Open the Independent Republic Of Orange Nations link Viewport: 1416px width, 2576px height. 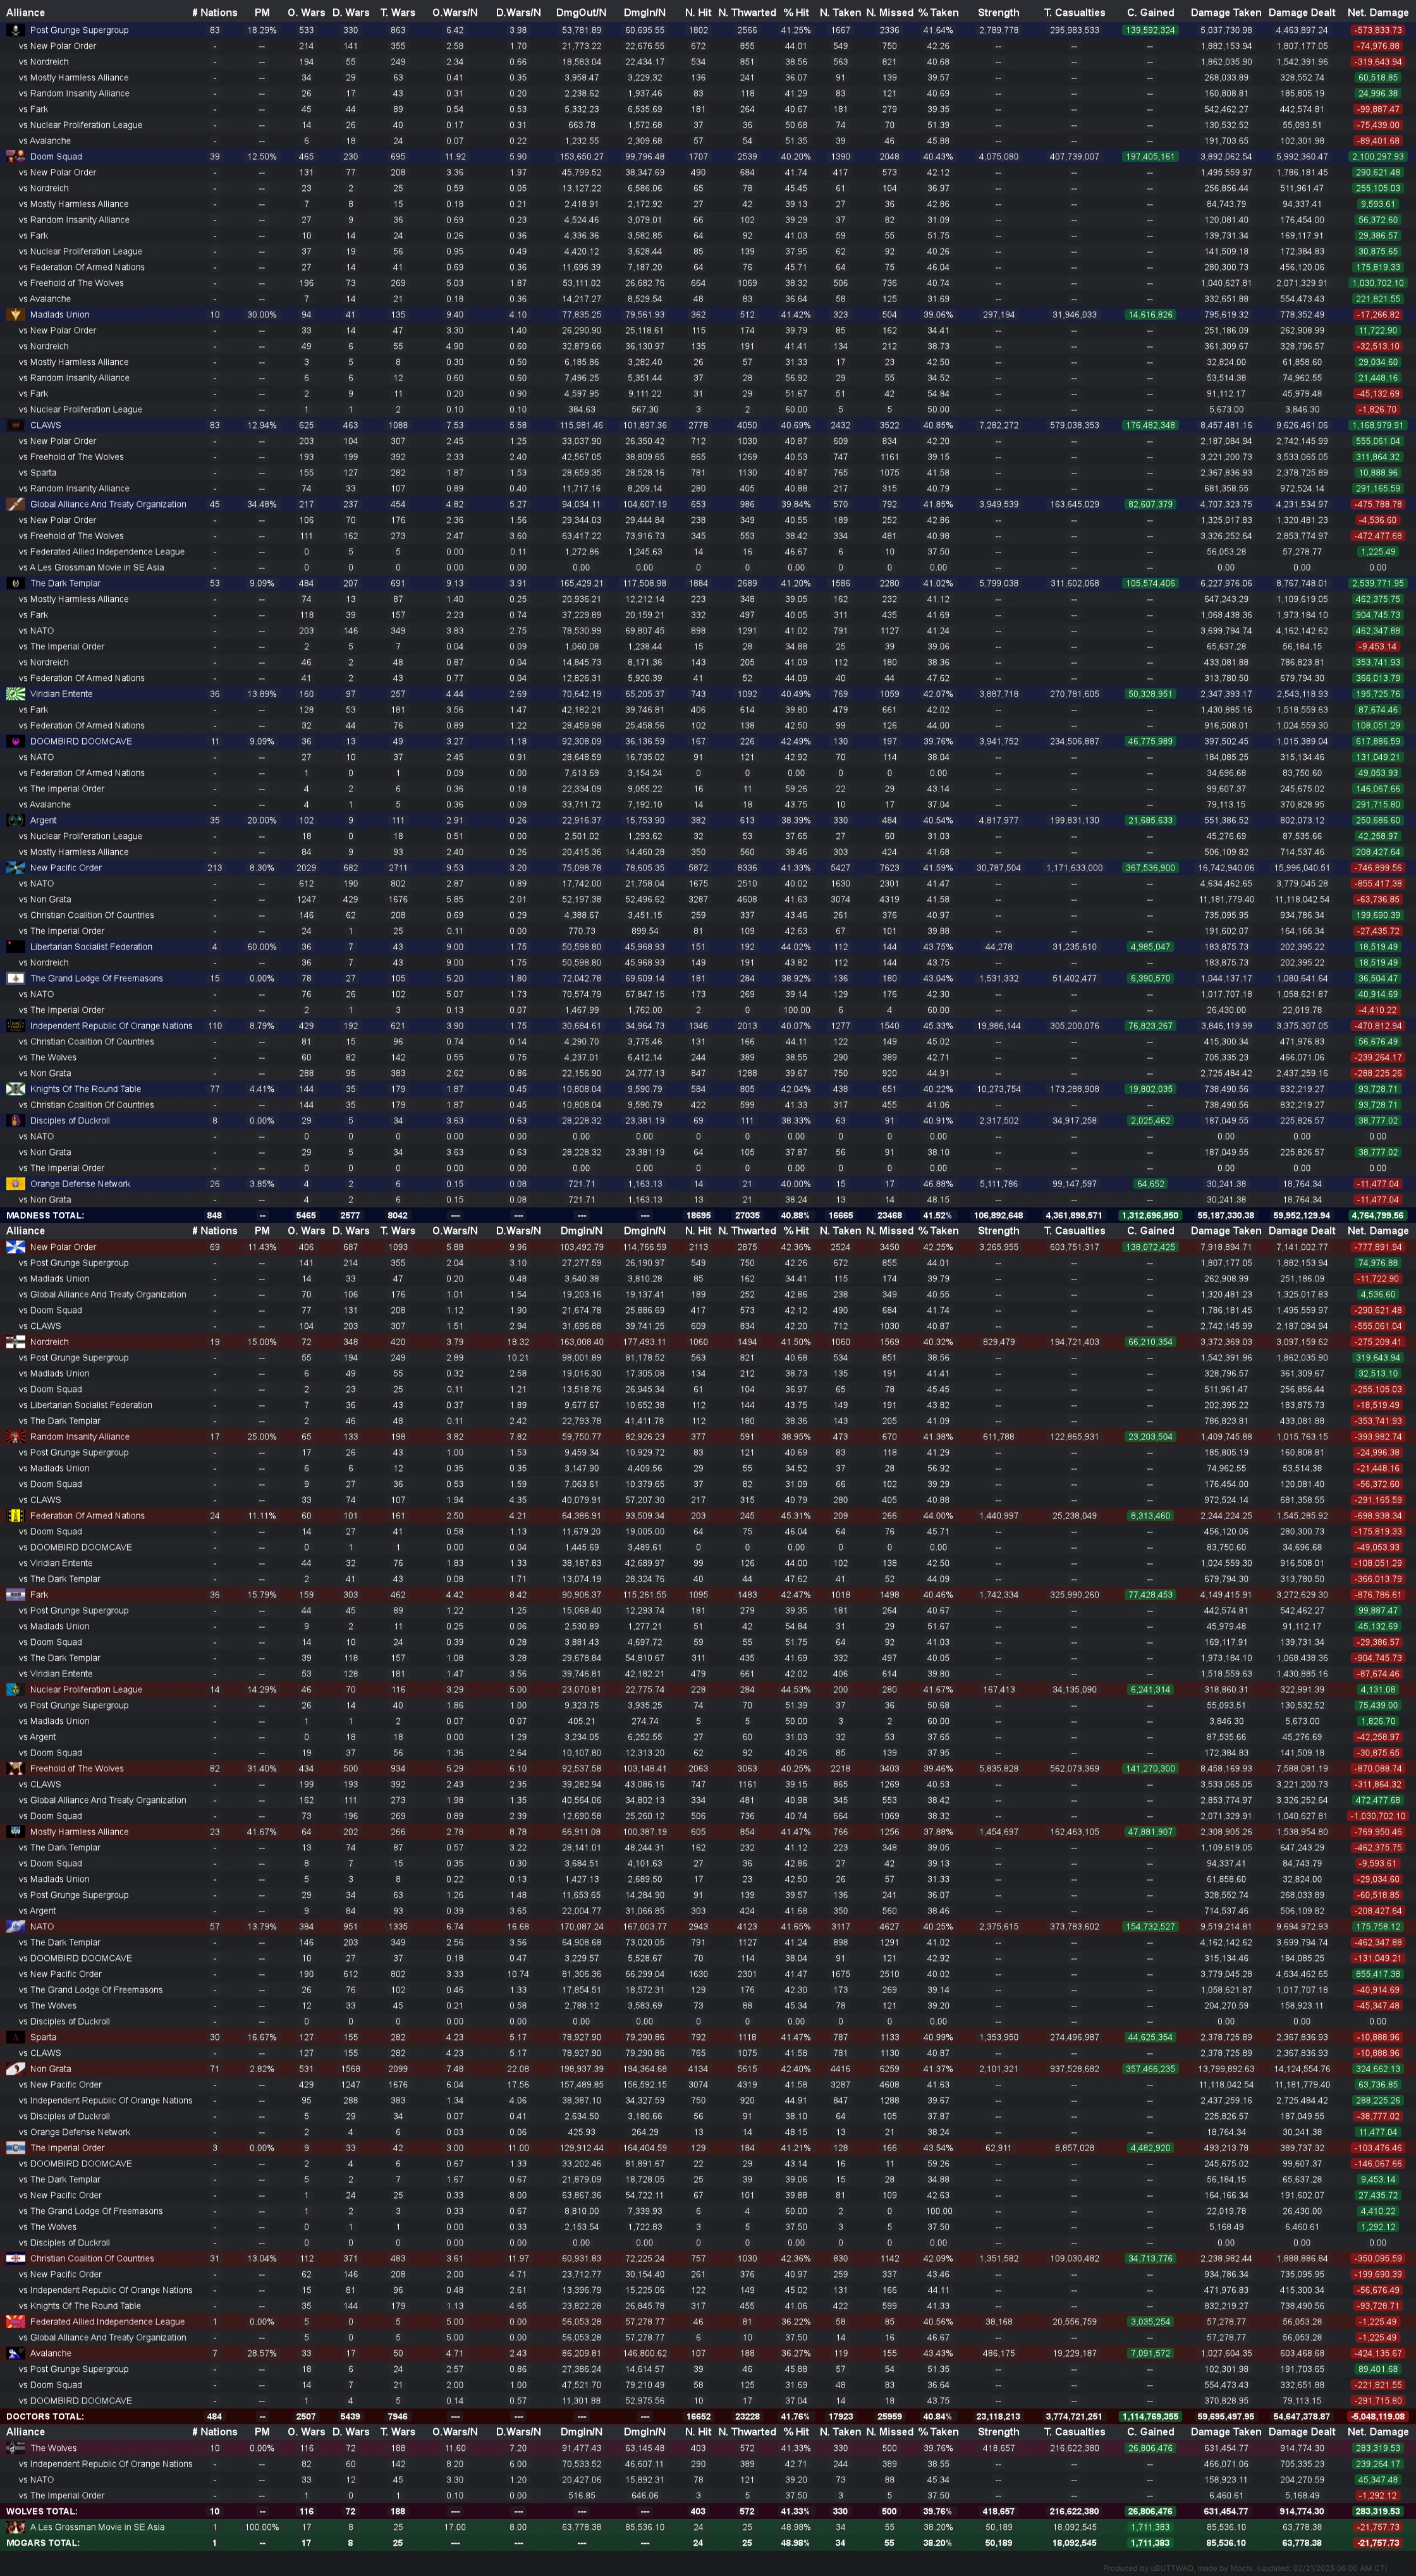click(x=111, y=1026)
